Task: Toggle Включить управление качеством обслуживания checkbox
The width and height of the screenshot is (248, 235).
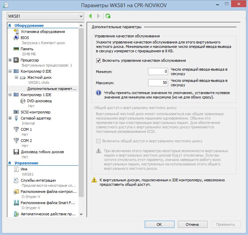Action: tap(99, 60)
